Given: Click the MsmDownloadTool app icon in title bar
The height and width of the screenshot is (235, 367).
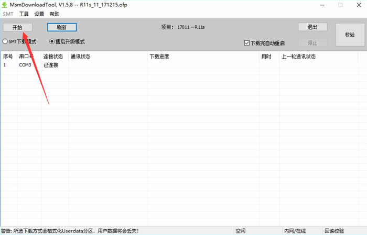Looking at the screenshot, I should [5, 5].
